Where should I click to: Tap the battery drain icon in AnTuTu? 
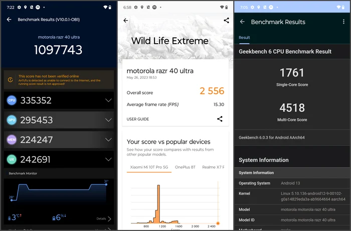click(x=54, y=218)
